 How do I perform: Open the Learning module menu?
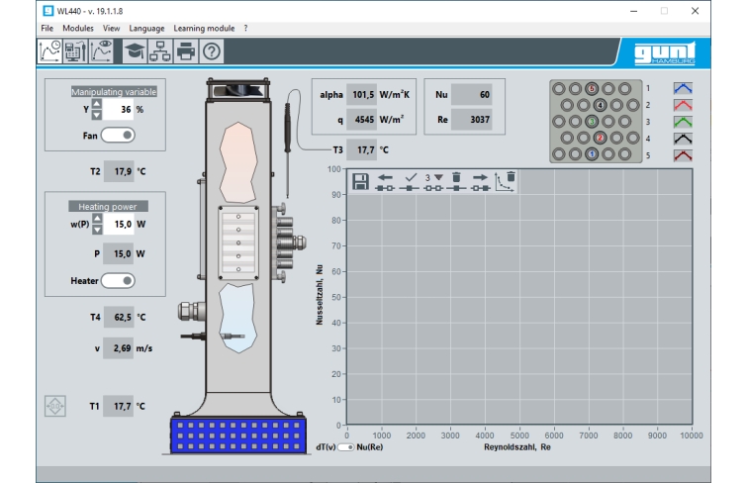coord(204,29)
